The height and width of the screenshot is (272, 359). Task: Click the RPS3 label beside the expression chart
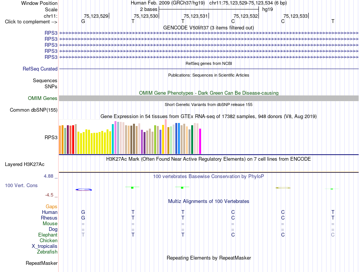(x=51, y=137)
